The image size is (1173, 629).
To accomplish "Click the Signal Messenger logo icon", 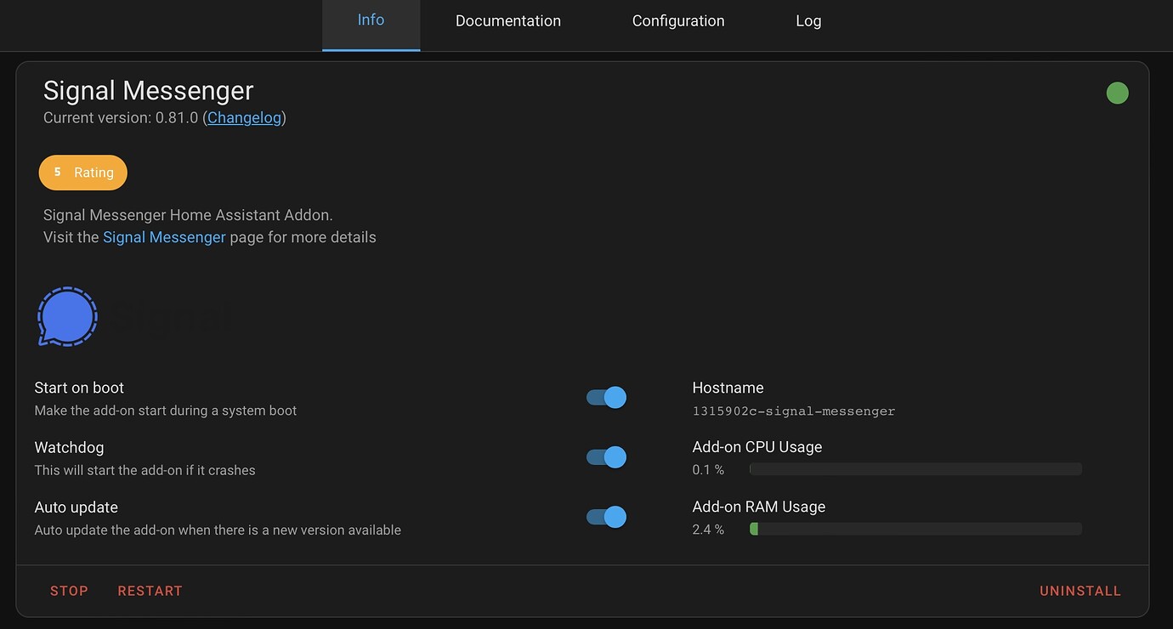I will [x=67, y=316].
